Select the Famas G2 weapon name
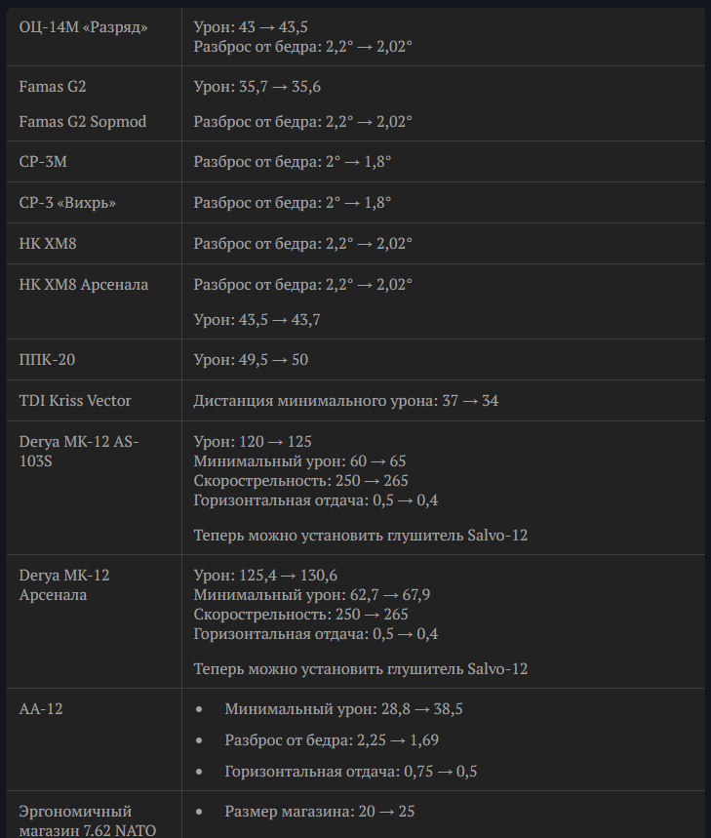 coord(53,87)
